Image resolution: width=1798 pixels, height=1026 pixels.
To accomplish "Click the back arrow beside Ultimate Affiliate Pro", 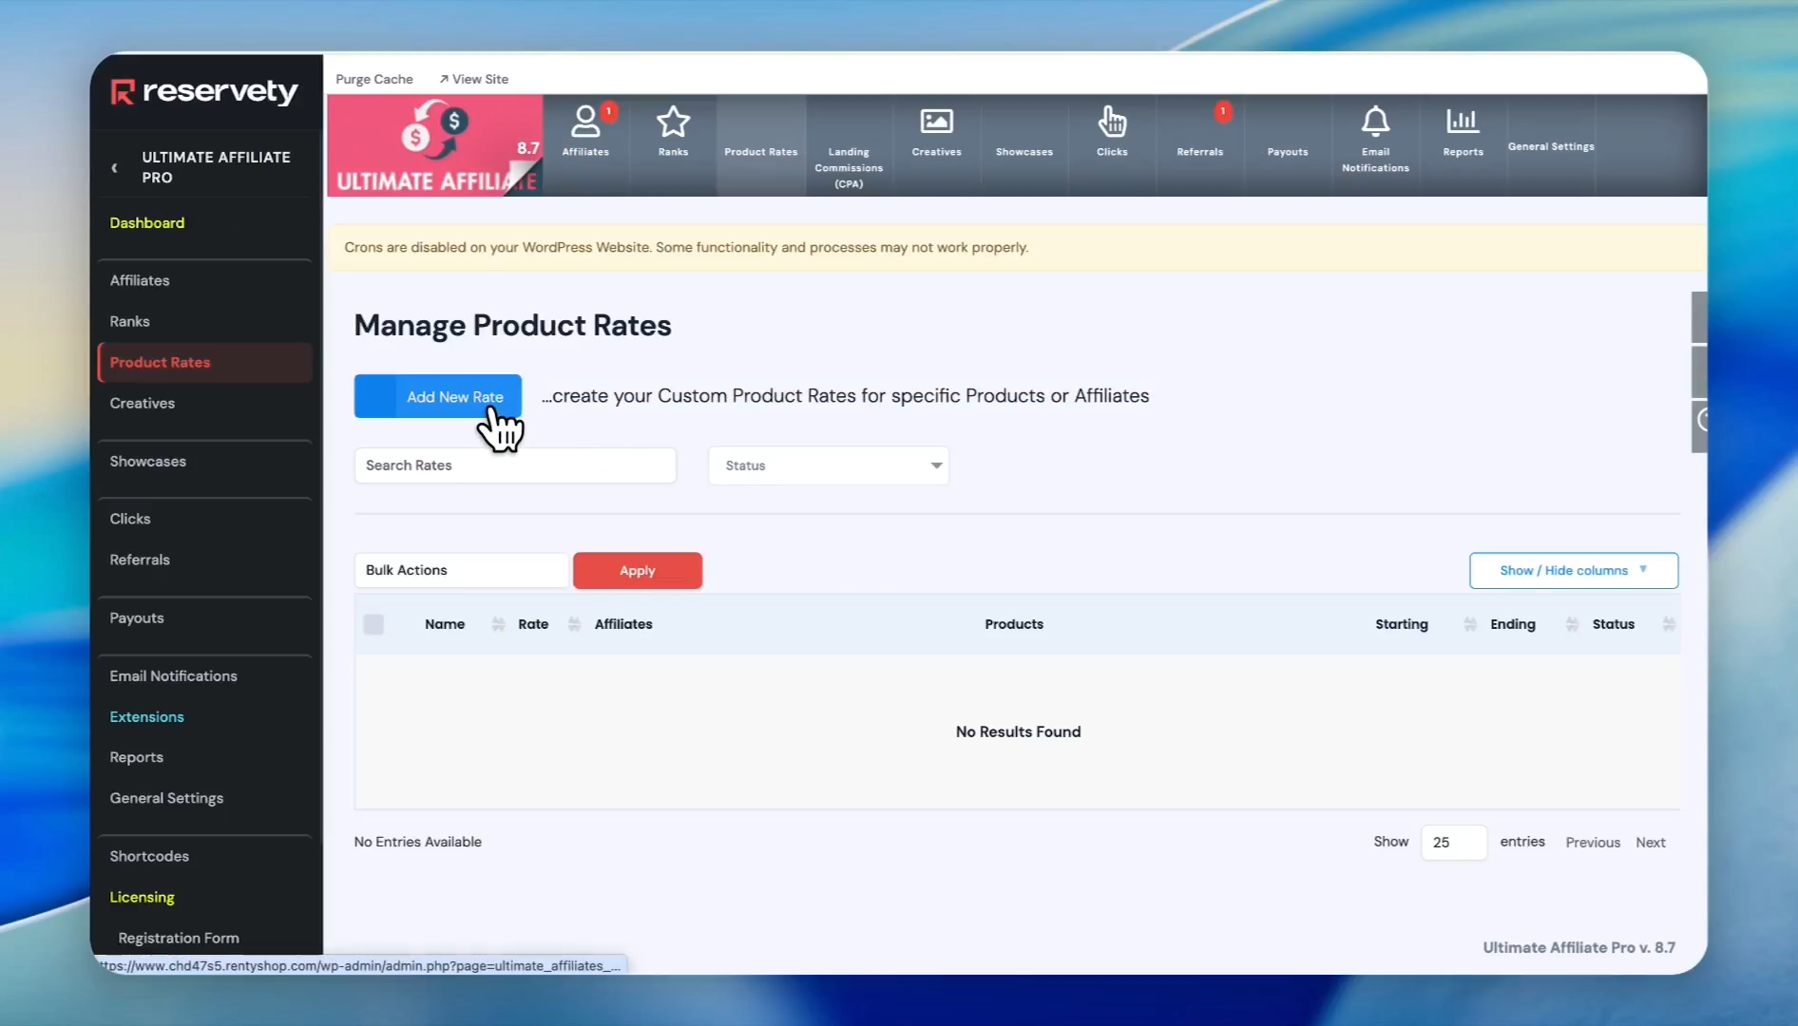I will coord(115,168).
